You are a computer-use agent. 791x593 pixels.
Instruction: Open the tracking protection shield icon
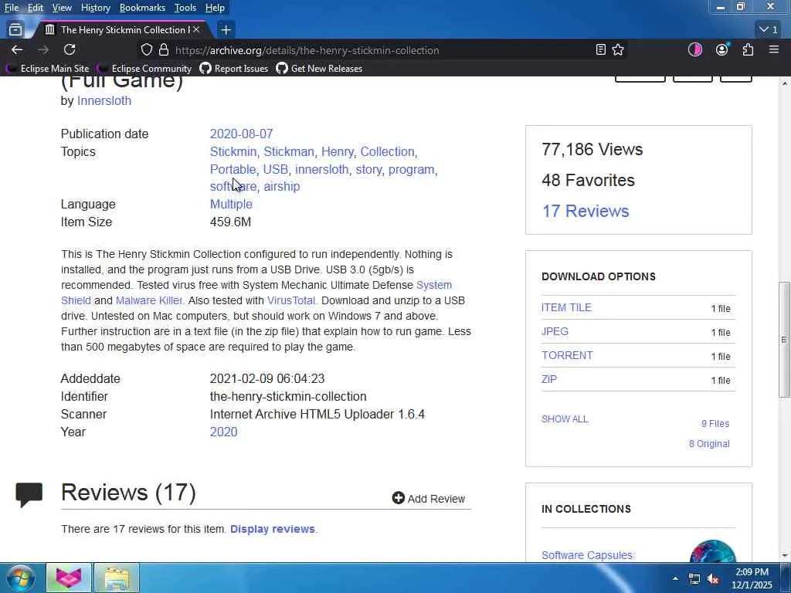(146, 50)
